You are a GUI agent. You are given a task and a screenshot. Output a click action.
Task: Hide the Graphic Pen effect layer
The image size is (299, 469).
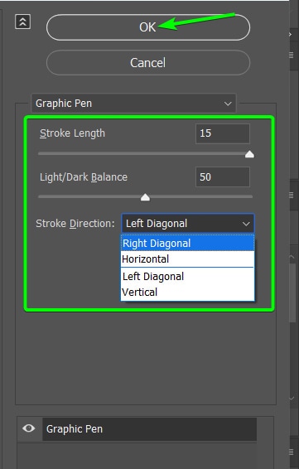(29, 428)
